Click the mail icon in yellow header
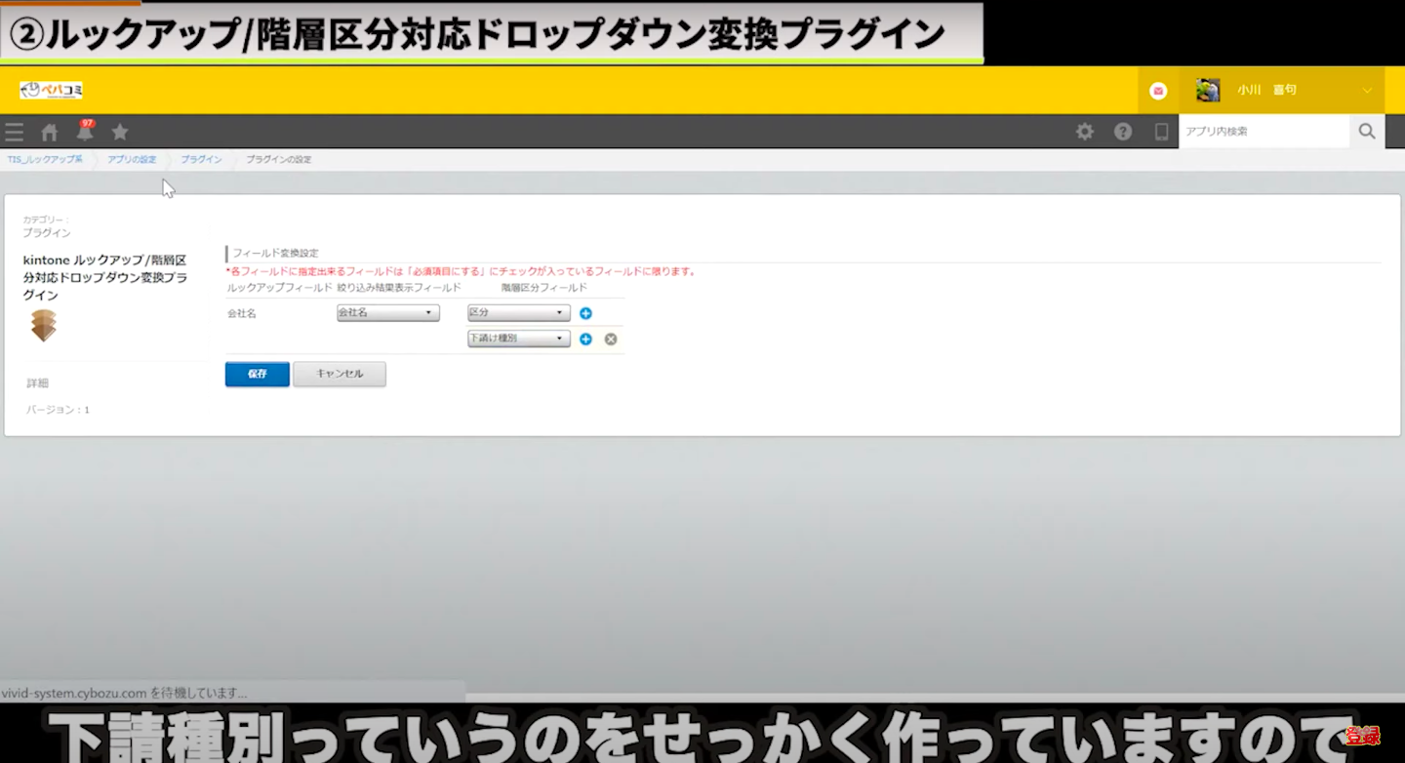Viewport: 1405px width, 763px height. [1158, 91]
